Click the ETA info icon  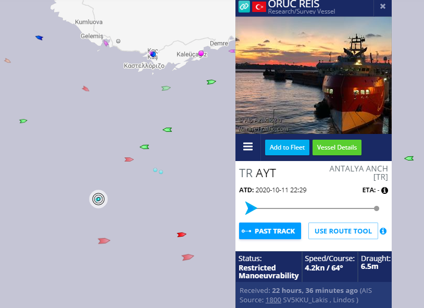(x=384, y=191)
